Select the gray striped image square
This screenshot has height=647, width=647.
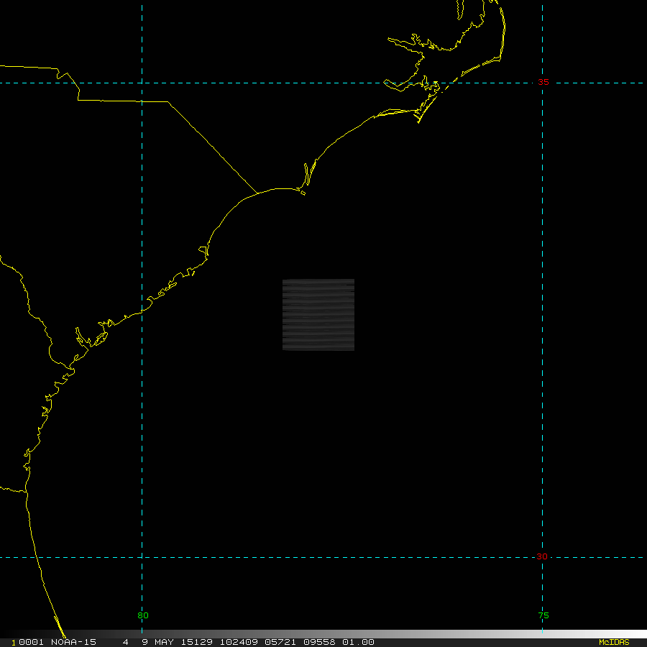pyautogui.click(x=318, y=315)
